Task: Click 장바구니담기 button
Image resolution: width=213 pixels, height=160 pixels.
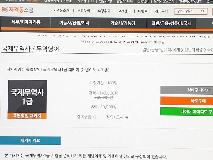Action: 187,90
